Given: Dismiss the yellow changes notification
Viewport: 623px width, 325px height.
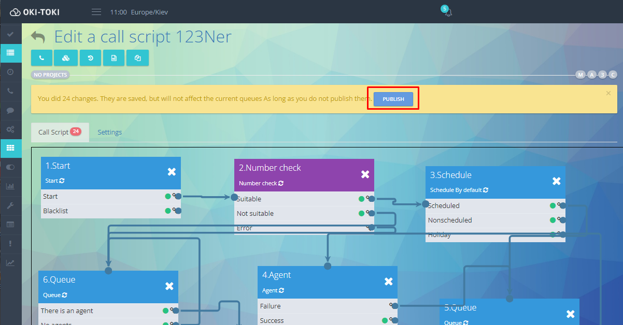Looking at the screenshot, I should pyautogui.click(x=608, y=93).
